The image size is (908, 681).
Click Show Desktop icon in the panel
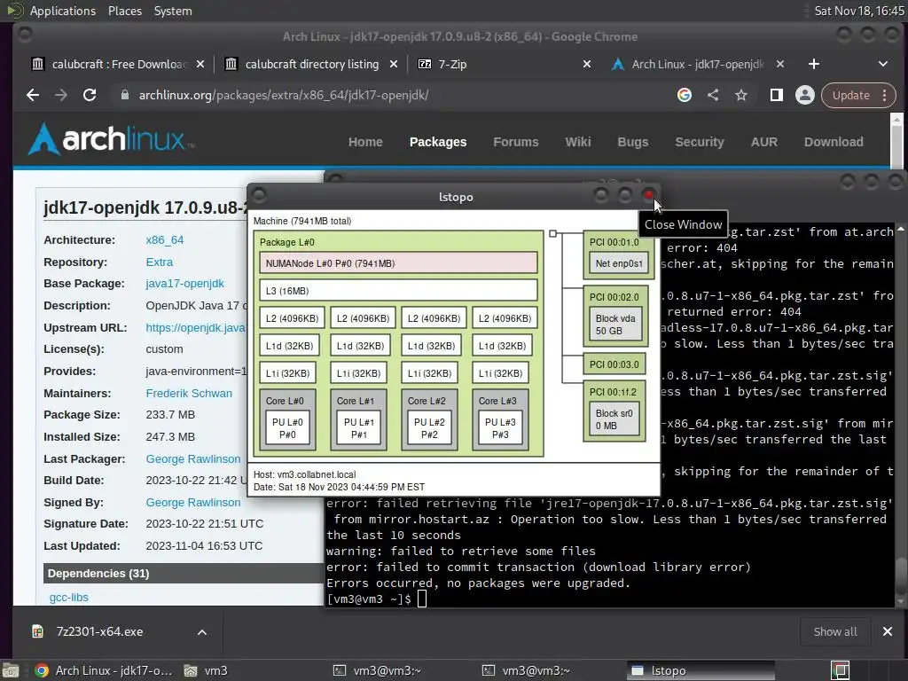click(x=11, y=670)
